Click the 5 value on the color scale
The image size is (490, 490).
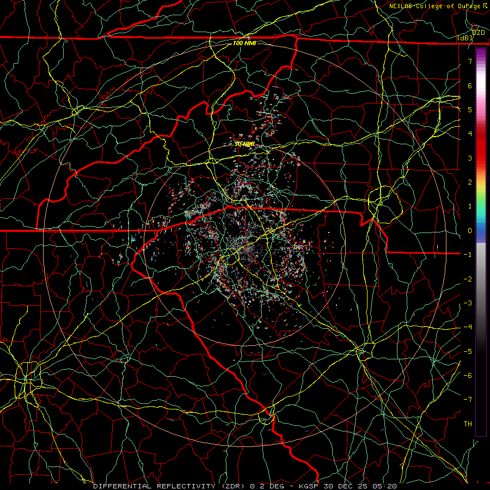coord(470,109)
